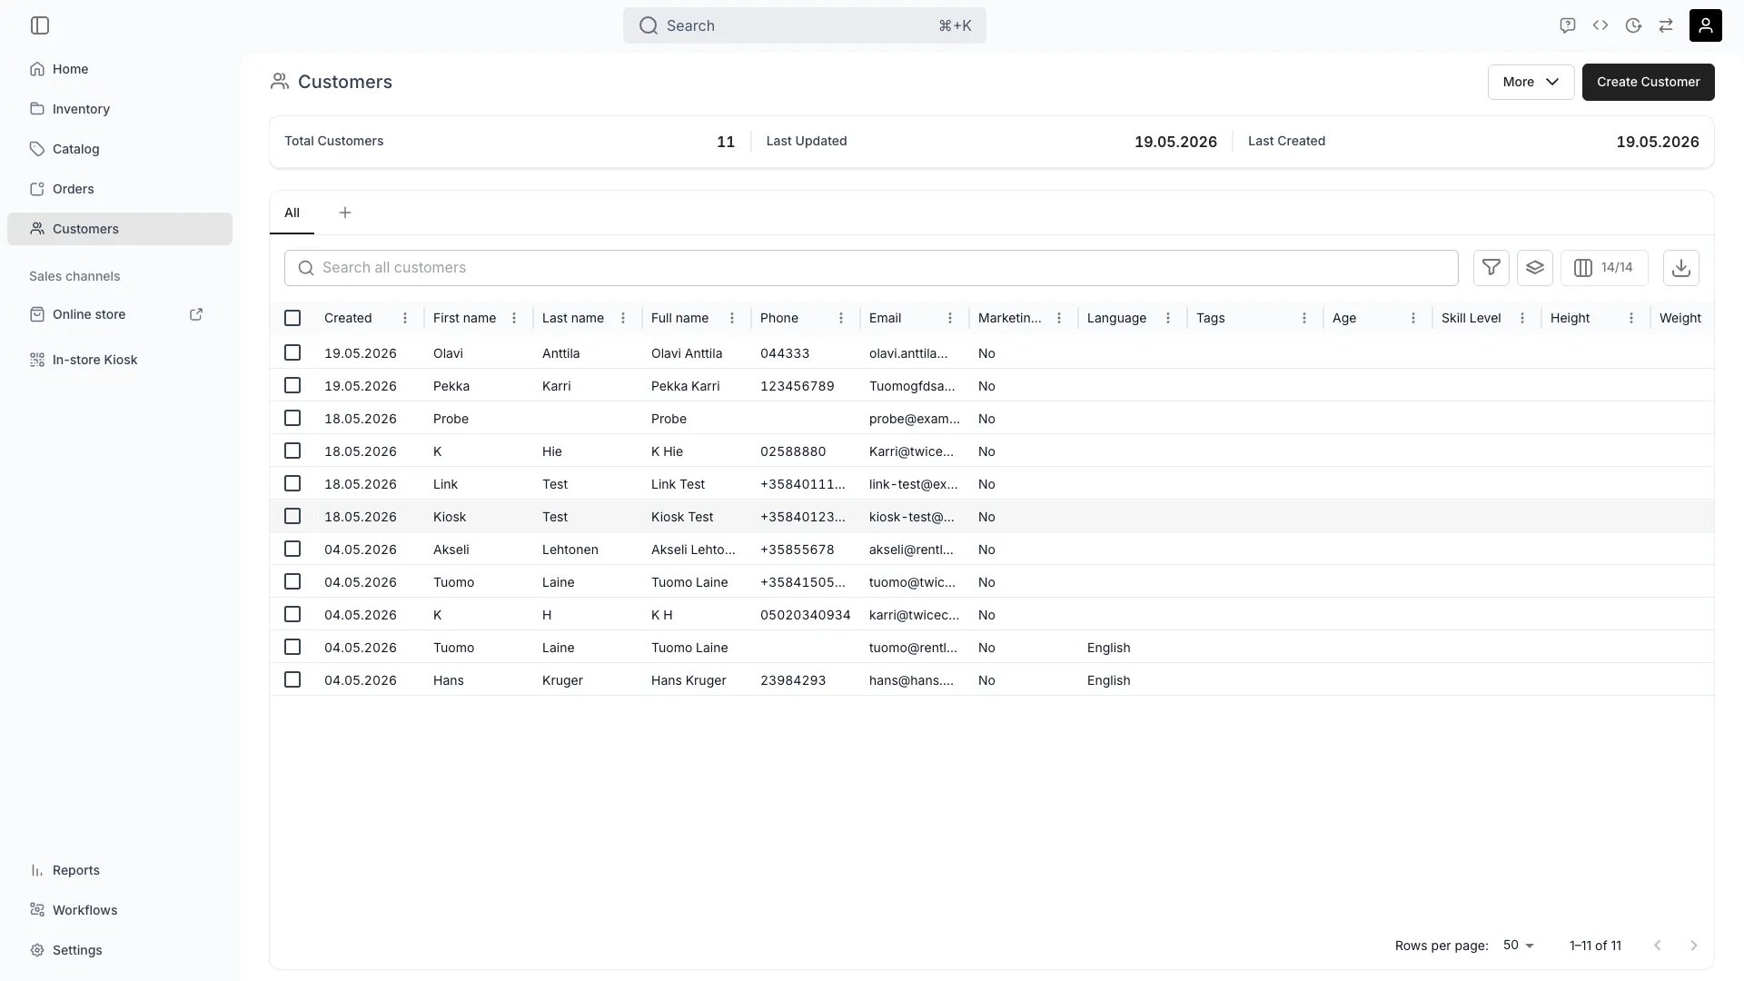Image resolution: width=1744 pixels, height=981 pixels.
Task: Open the group-by layers icon
Action: pyautogui.click(x=1534, y=268)
